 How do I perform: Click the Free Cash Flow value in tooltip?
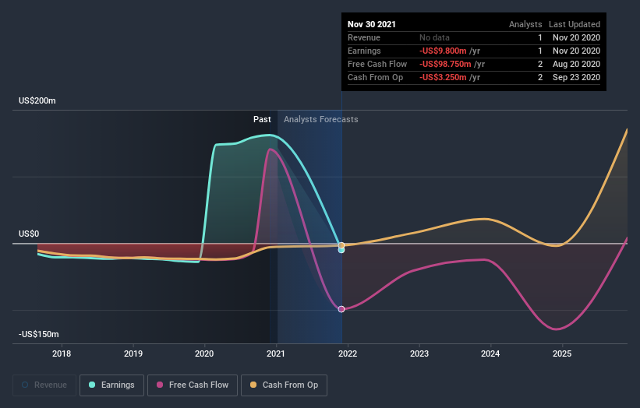[452, 64]
